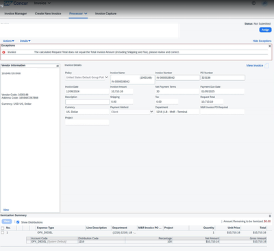Click the Assign button
Image resolution: width=274 pixels, height=251 pixels.
(265, 29)
